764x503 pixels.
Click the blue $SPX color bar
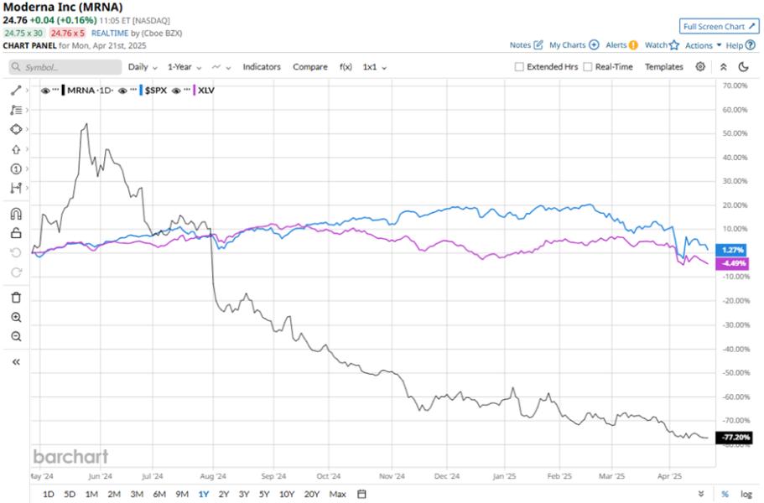point(141,90)
